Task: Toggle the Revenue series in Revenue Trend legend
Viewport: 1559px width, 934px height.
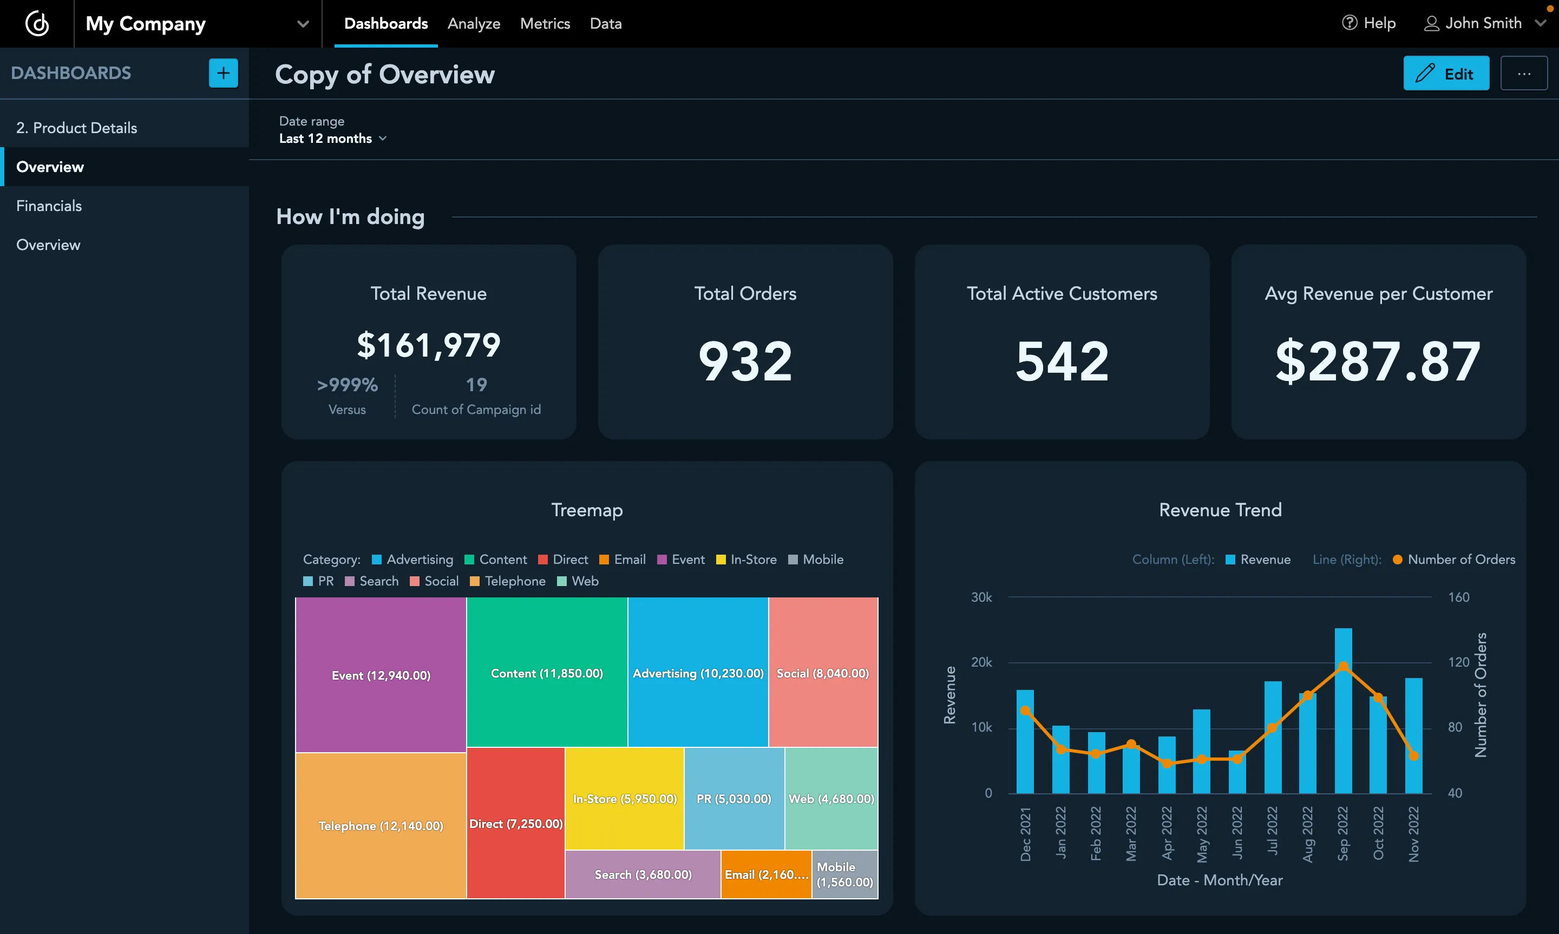Action: click(1257, 559)
